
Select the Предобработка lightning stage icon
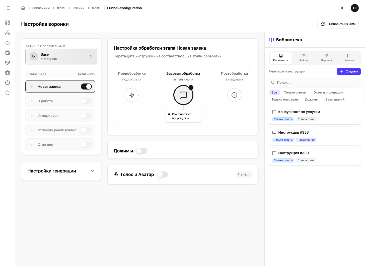132,95
